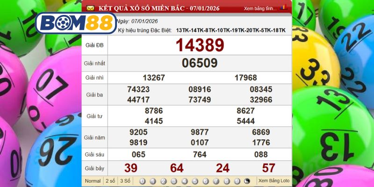Click fourth prize number 8627
Screen dimensions: 374x187
coord(246,111)
